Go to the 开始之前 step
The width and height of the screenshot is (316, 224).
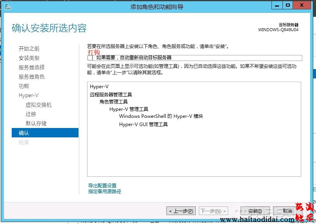(x=29, y=49)
